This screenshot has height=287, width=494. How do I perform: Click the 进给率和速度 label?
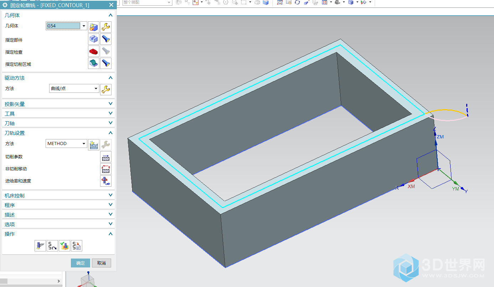(x=18, y=181)
